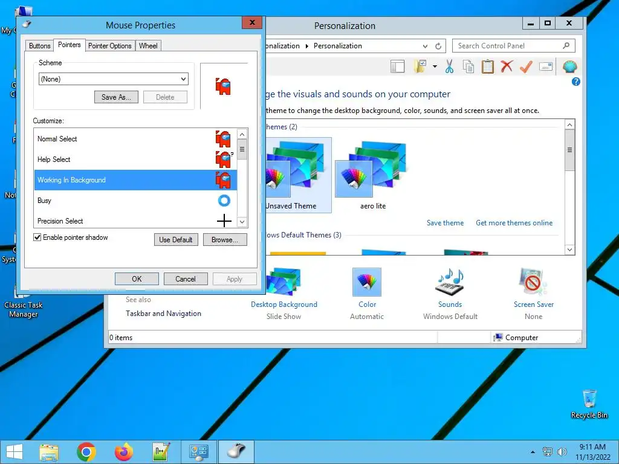The height and width of the screenshot is (464, 619).
Task: Show hidden system tray icons
Action: 533,452
